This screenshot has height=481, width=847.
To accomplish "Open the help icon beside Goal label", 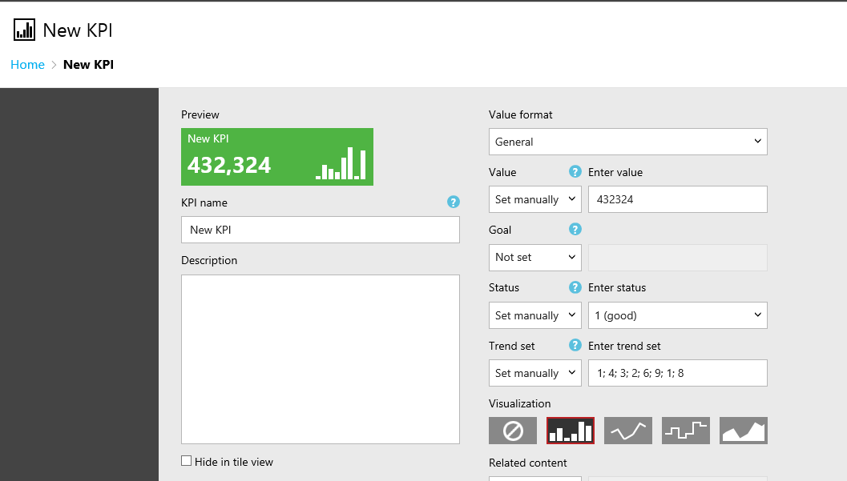I will tap(575, 229).
